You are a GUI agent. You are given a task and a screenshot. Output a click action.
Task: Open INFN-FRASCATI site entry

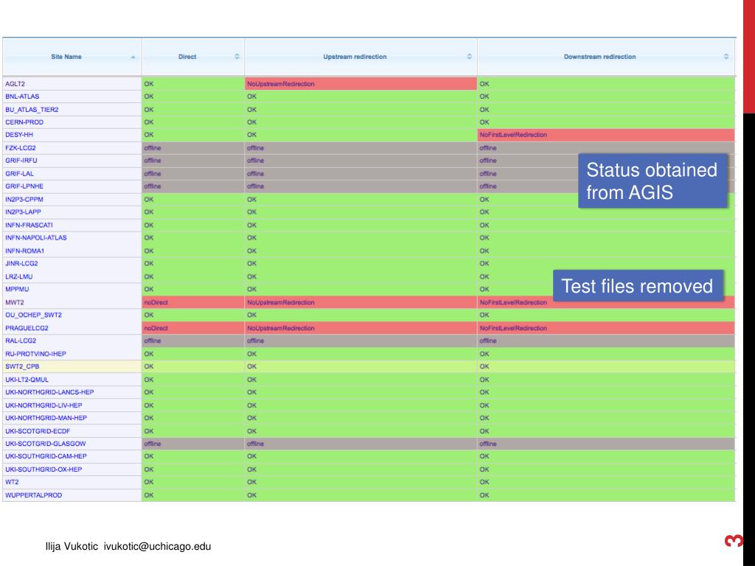[29, 225]
